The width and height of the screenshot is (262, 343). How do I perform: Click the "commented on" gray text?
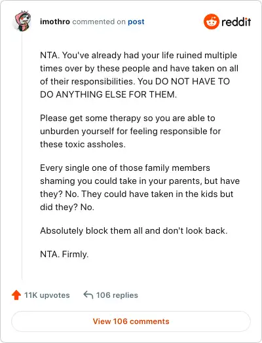coord(99,22)
